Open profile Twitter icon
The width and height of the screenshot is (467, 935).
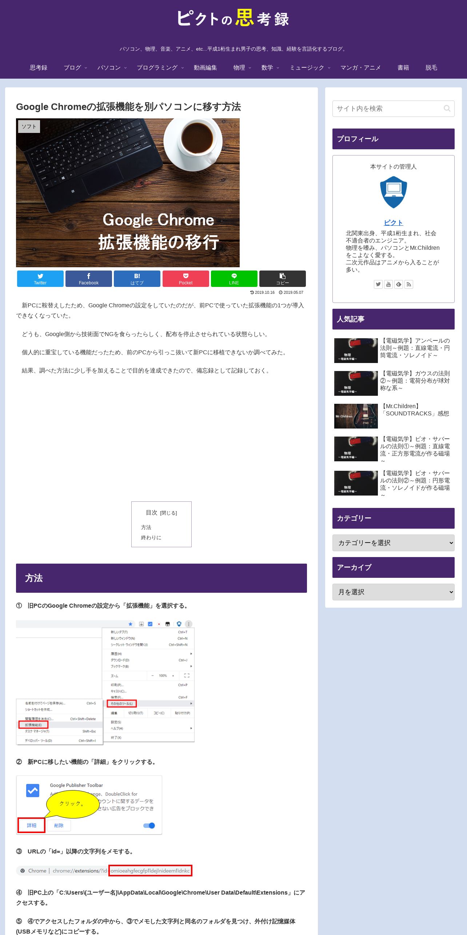(x=378, y=284)
